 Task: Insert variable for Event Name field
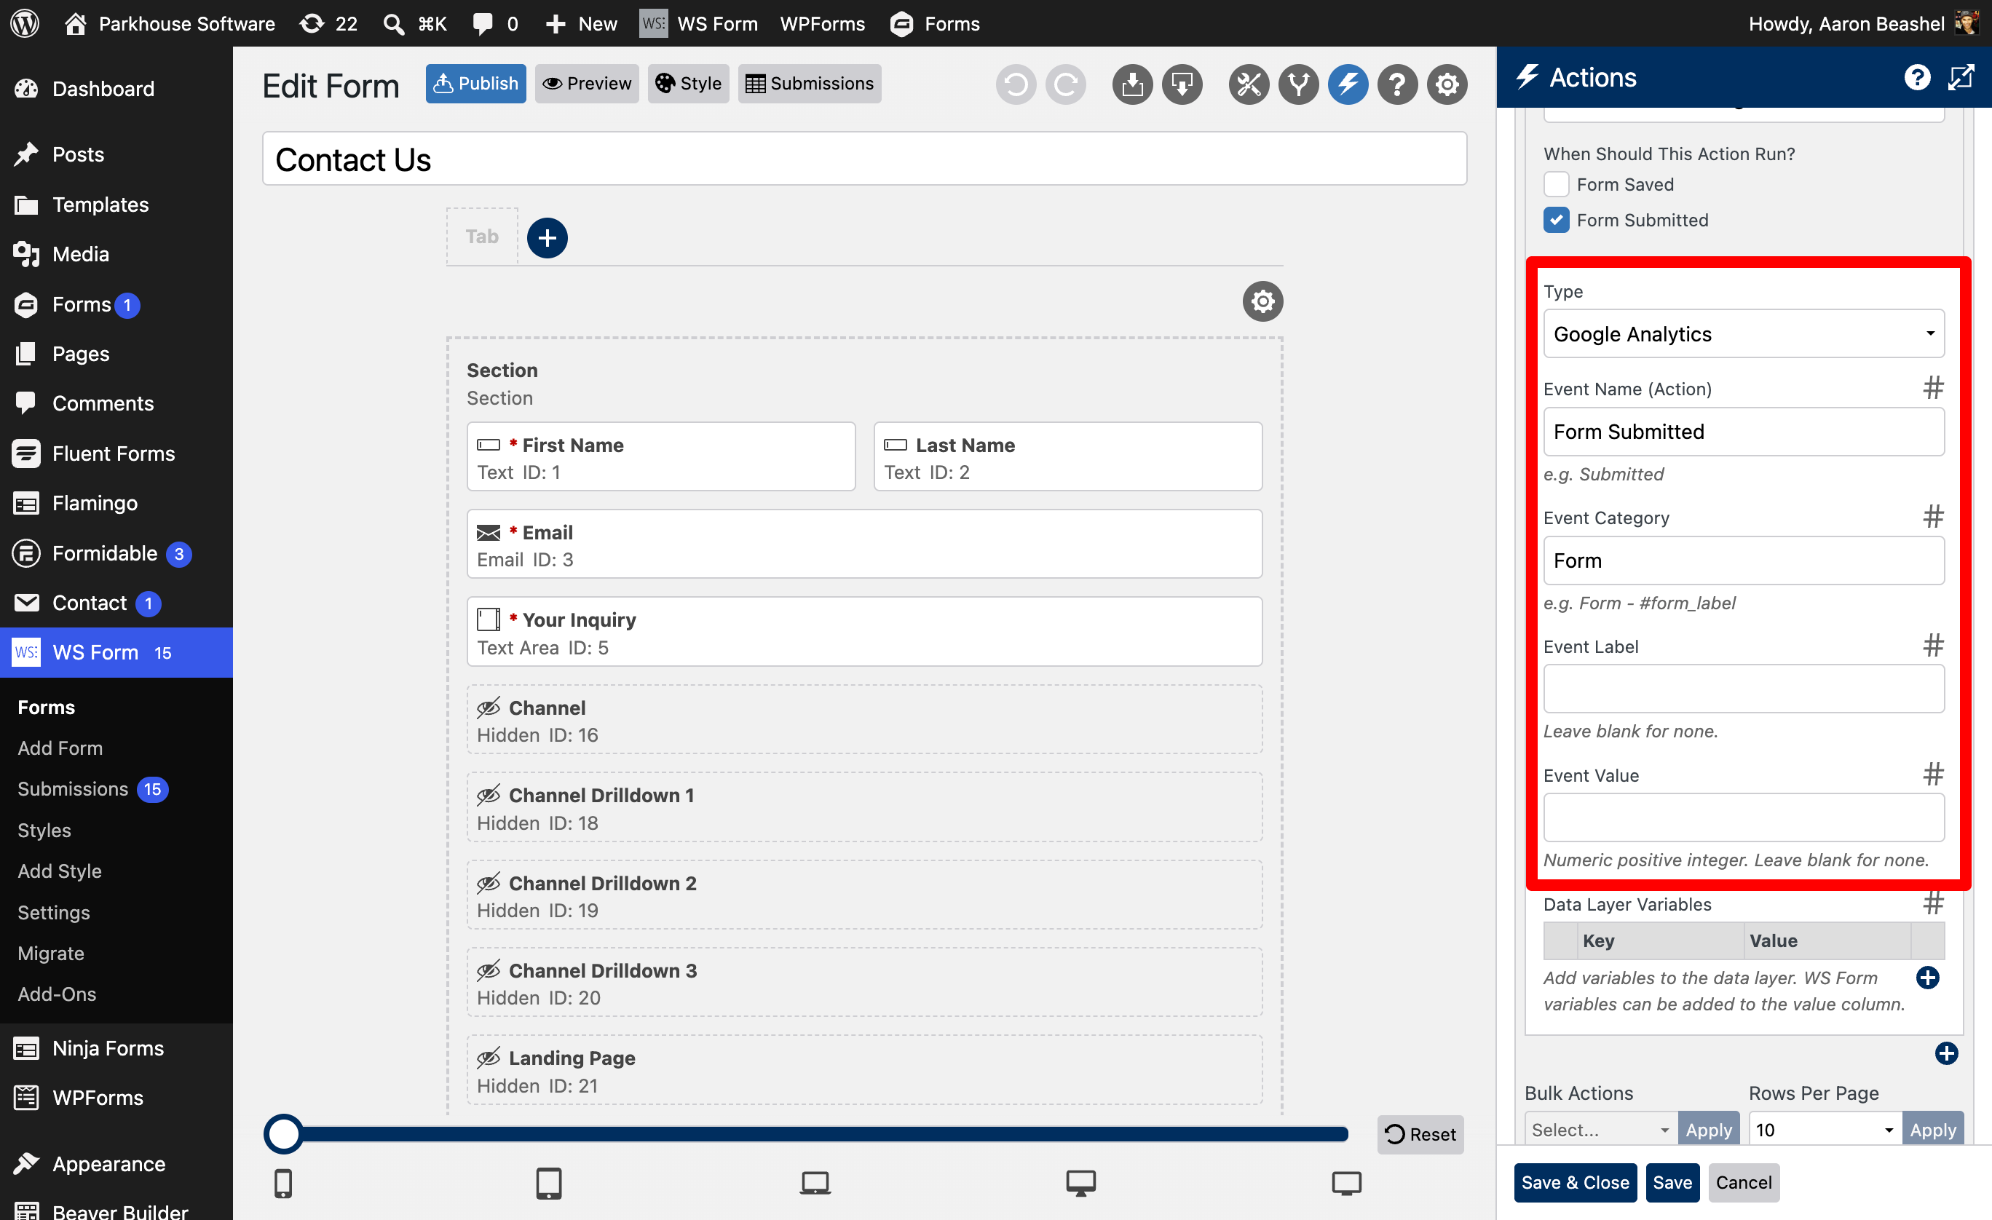click(x=1933, y=388)
